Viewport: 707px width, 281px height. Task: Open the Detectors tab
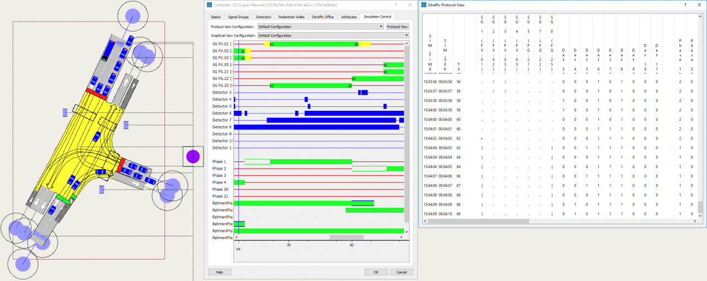[263, 17]
